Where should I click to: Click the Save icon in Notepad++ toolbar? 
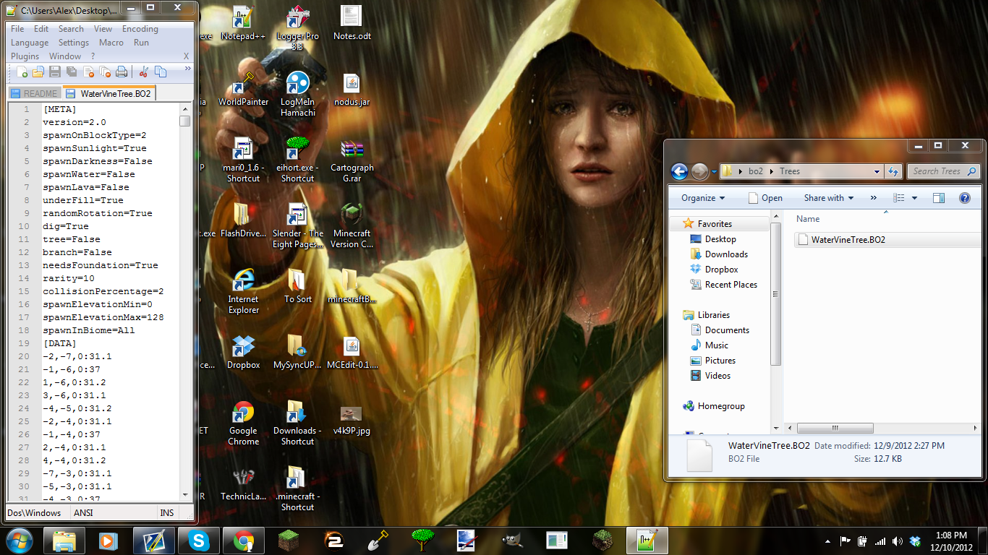pyautogui.click(x=55, y=72)
